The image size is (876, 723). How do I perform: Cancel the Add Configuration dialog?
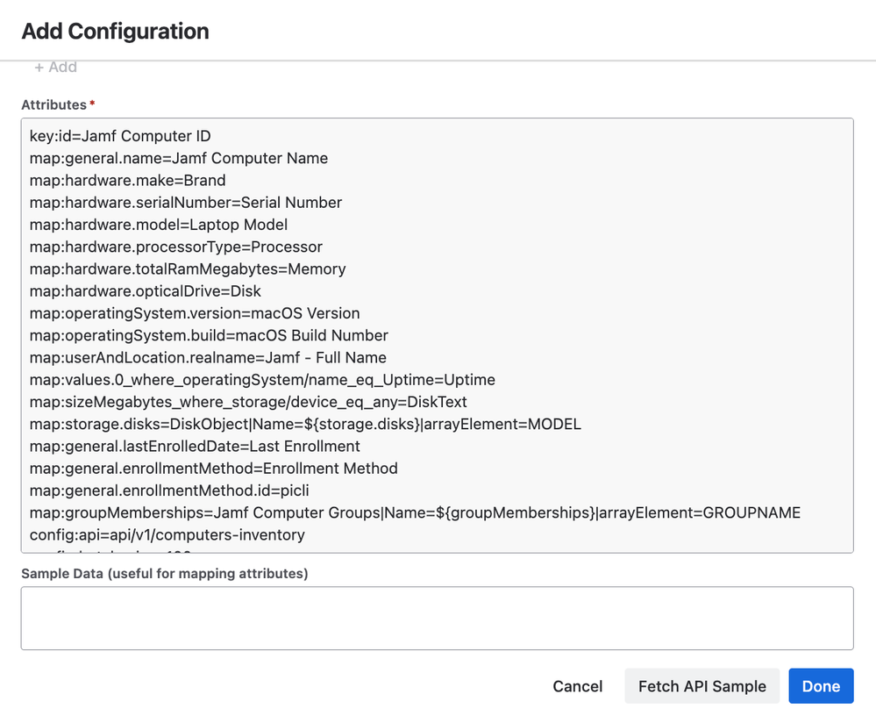pos(578,686)
